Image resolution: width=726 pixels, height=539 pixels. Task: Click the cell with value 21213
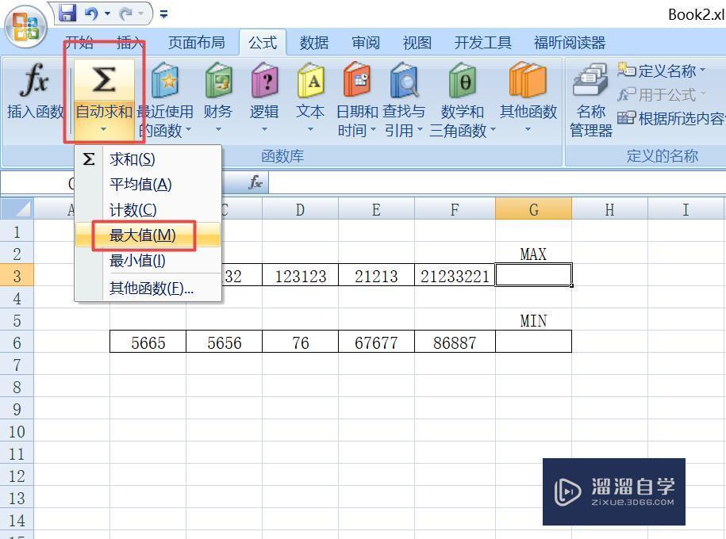[x=376, y=276]
